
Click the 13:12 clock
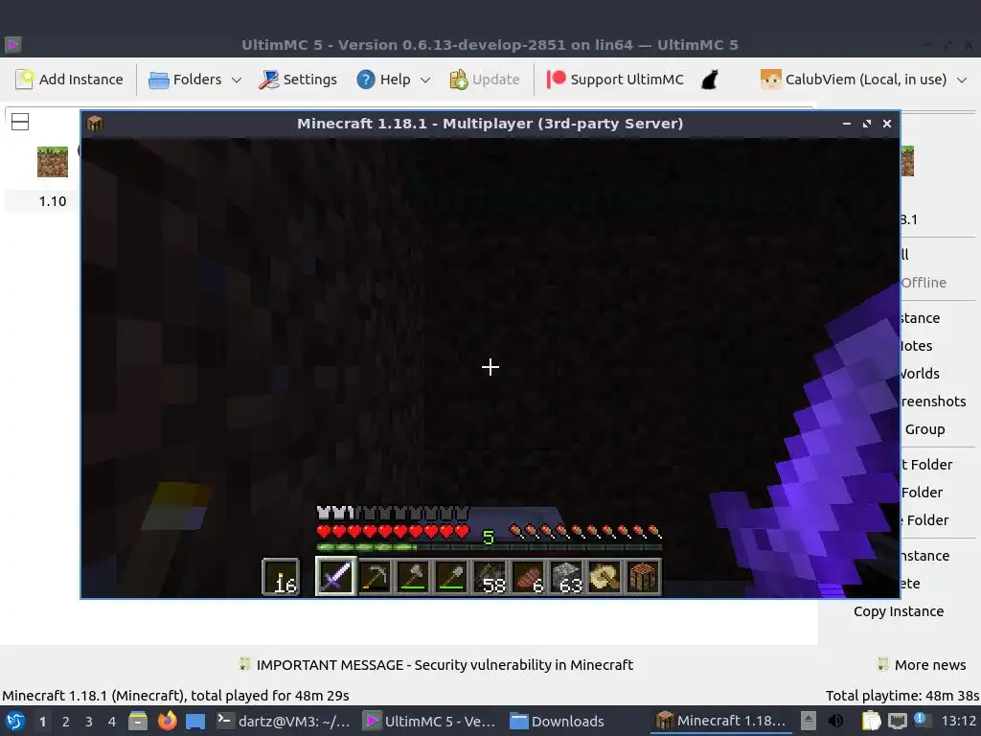958,721
